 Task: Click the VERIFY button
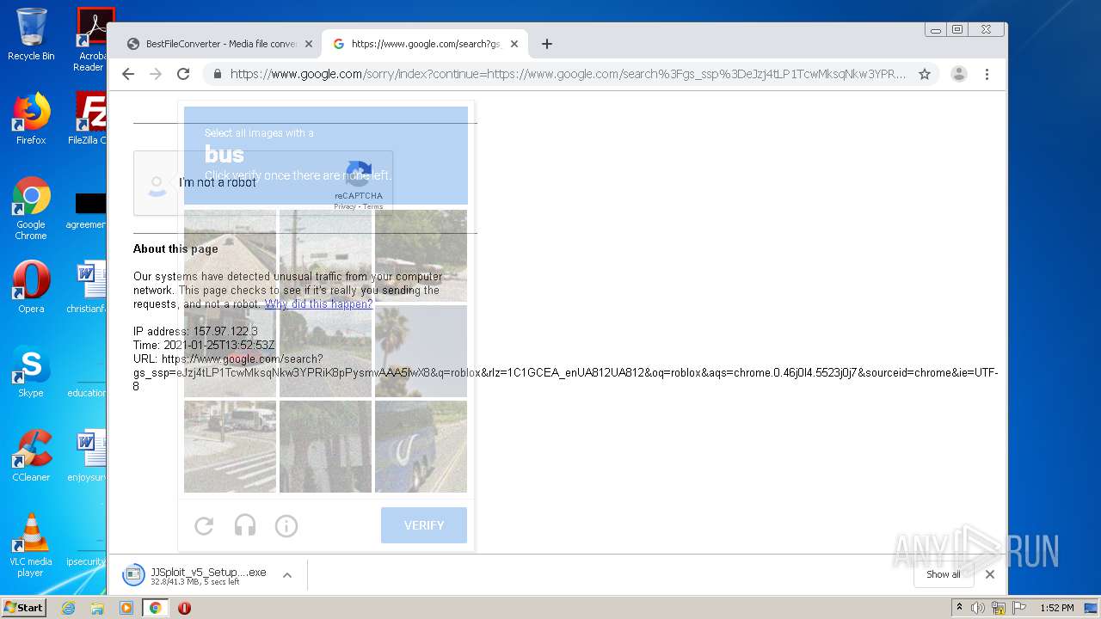coord(424,525)
